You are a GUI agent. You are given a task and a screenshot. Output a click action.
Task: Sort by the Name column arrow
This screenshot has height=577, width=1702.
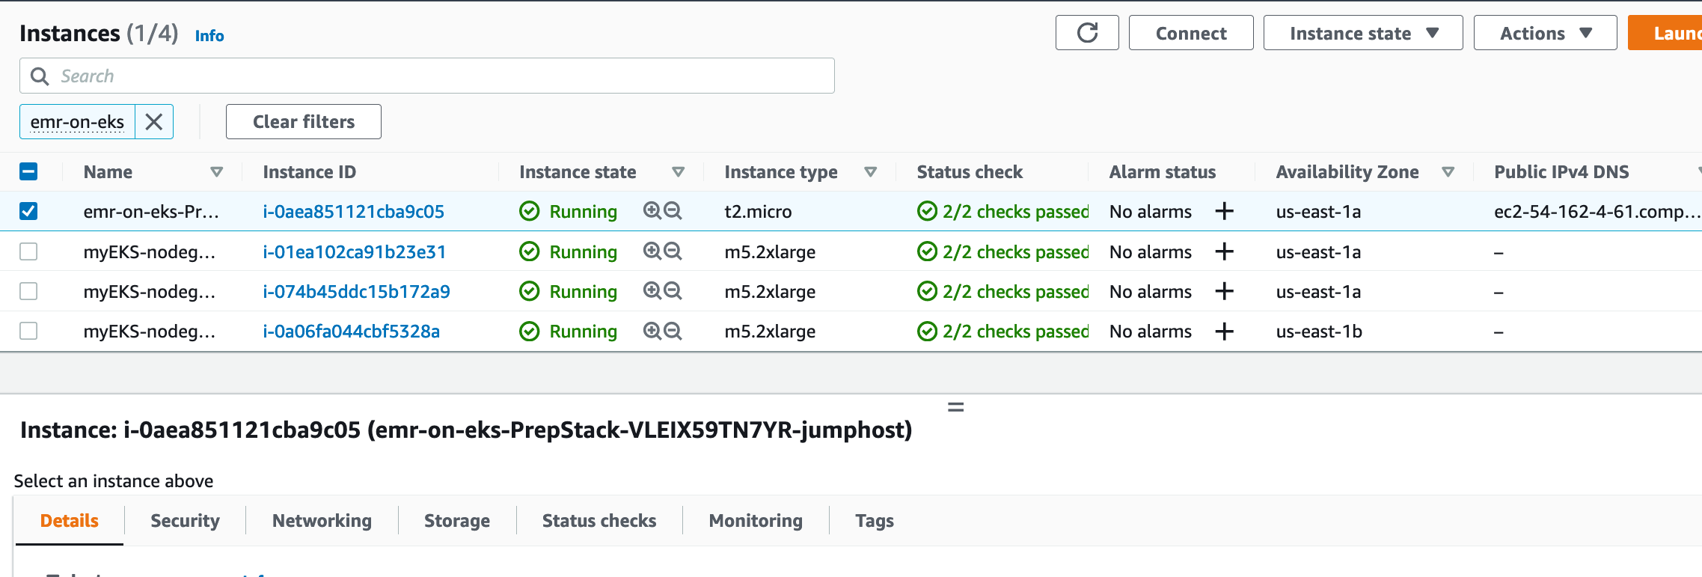tap(217, 172)
